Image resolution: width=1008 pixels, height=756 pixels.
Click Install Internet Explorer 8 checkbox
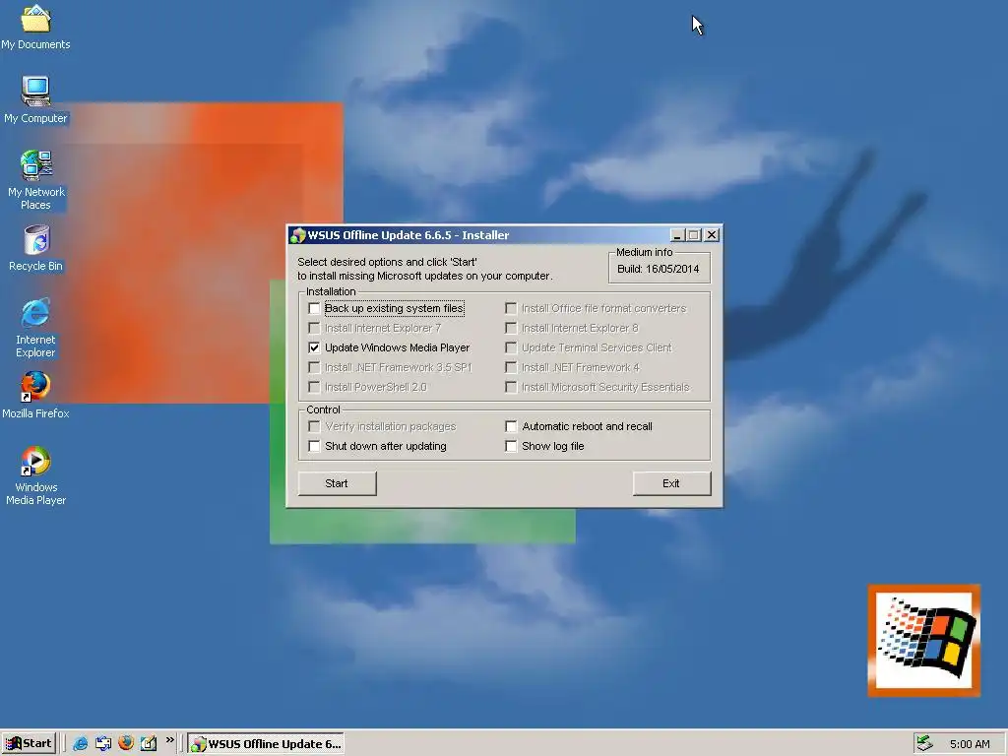(x=511, y=329)
